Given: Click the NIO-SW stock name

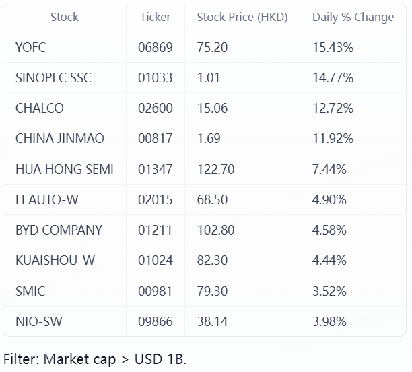Looking at the screenshot, I should pos(39,321).
